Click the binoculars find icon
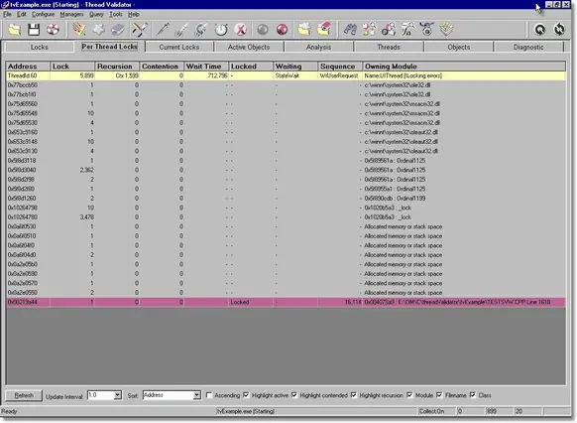 (350, 30)
